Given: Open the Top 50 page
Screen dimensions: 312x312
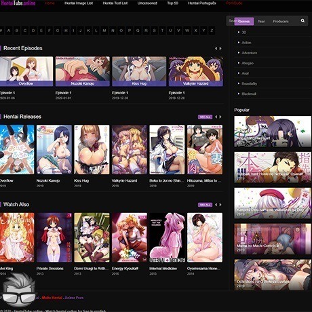Looking at the screenshot, I should tap(173, 3).
